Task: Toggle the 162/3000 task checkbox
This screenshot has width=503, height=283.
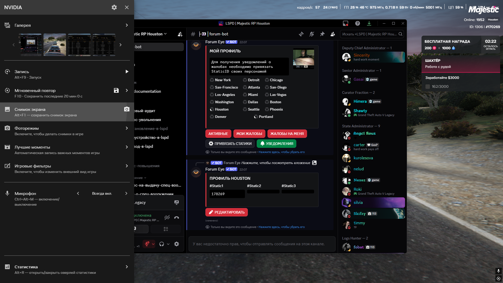Action: tap(428, 86)
